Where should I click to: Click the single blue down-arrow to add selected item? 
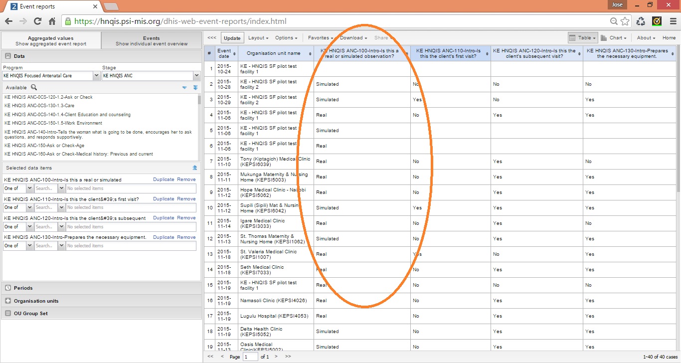coord(184,87)
